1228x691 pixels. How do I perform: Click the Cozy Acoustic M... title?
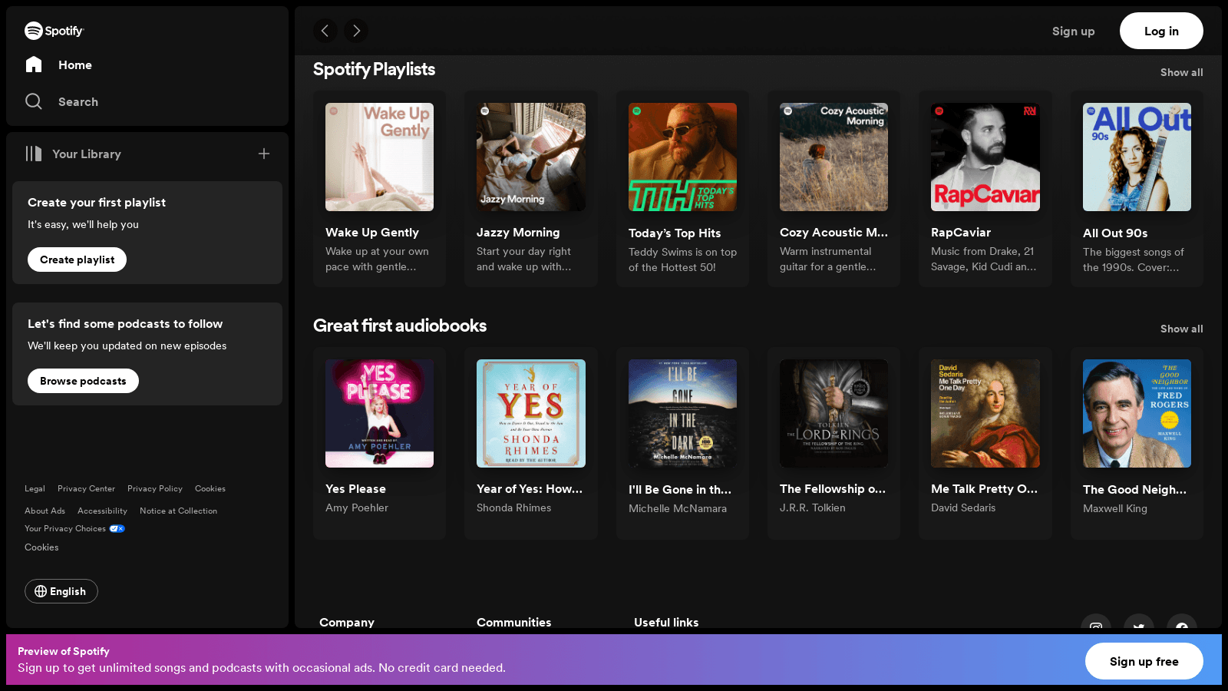point(834,232)
